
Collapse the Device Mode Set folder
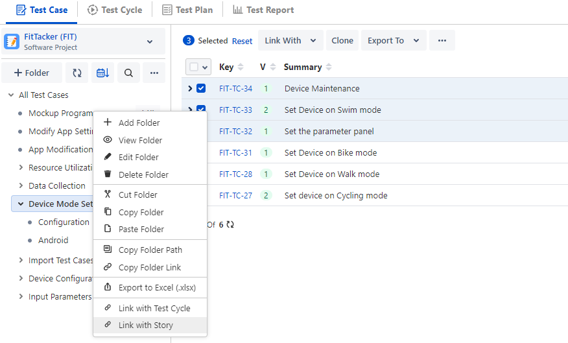[21, 204]
